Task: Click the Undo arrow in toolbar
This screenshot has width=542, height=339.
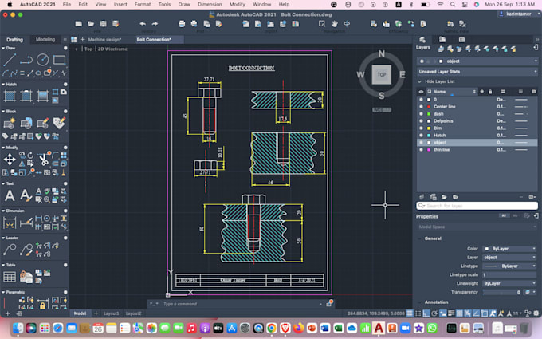Action: click(x=143, y=23)
